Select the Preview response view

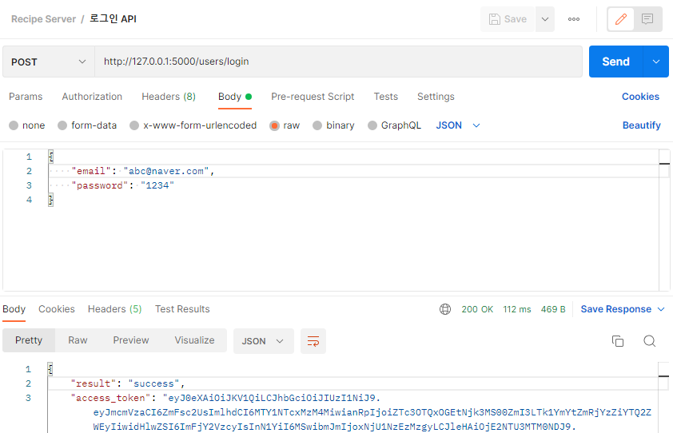click(131, 340)
